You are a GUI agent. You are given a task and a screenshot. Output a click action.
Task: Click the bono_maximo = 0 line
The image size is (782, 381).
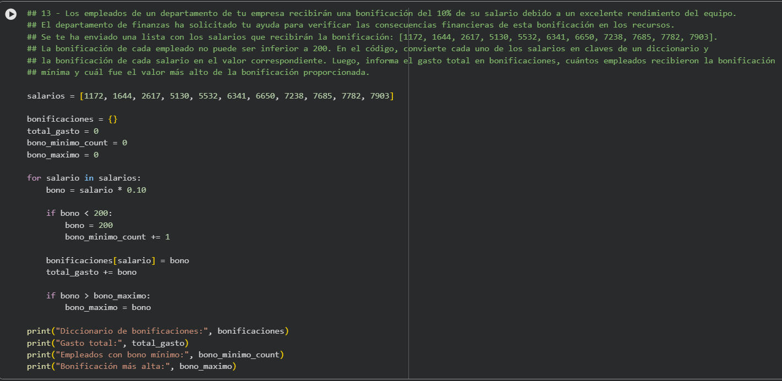pyautogui.click(x=63, y=155)
